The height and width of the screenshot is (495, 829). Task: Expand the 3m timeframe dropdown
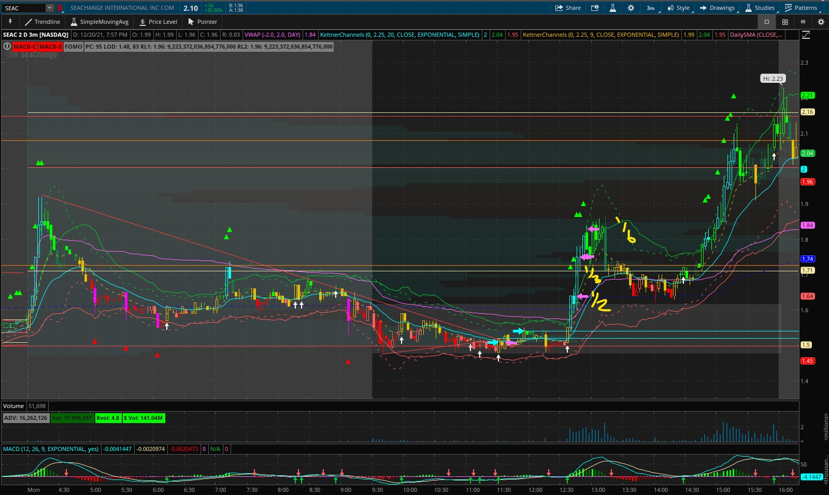pos(651,8)
